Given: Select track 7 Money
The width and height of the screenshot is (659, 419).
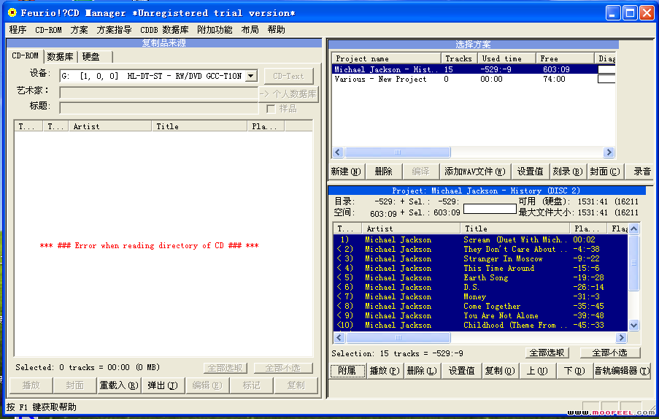Looking at the screenshot, I should tap(480, 296).
